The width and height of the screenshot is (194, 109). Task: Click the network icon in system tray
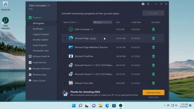click(172, 105)
